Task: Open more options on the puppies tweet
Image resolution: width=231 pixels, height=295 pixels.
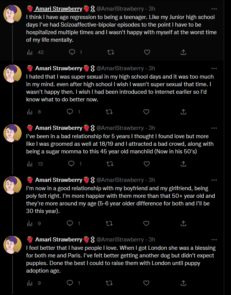Action: (214, 240)
